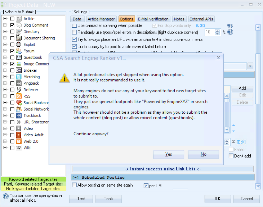Screen dimensions: 263x207
Task: Click the settings scrollbar up arrow
Action: pyautogui.click(x=258, y=27)
